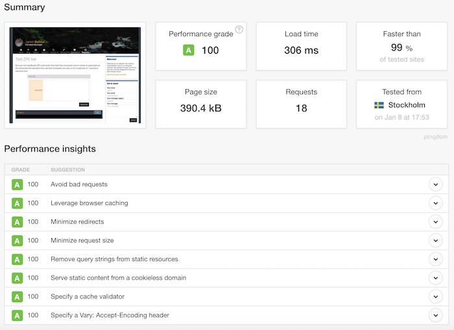Click the SUGGESTION column header
The width and height of the screenshot is (454, 330).
pos(67,170)
